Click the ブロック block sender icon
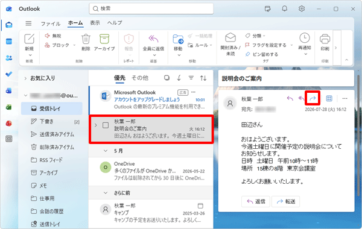This screenshot has width=362, height=229. point(47,45)
